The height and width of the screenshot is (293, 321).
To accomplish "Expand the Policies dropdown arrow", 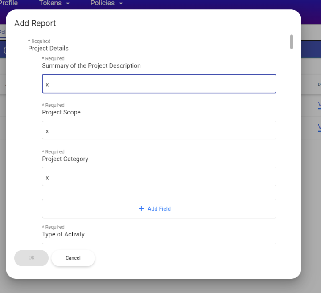I will tap(121, 4).
